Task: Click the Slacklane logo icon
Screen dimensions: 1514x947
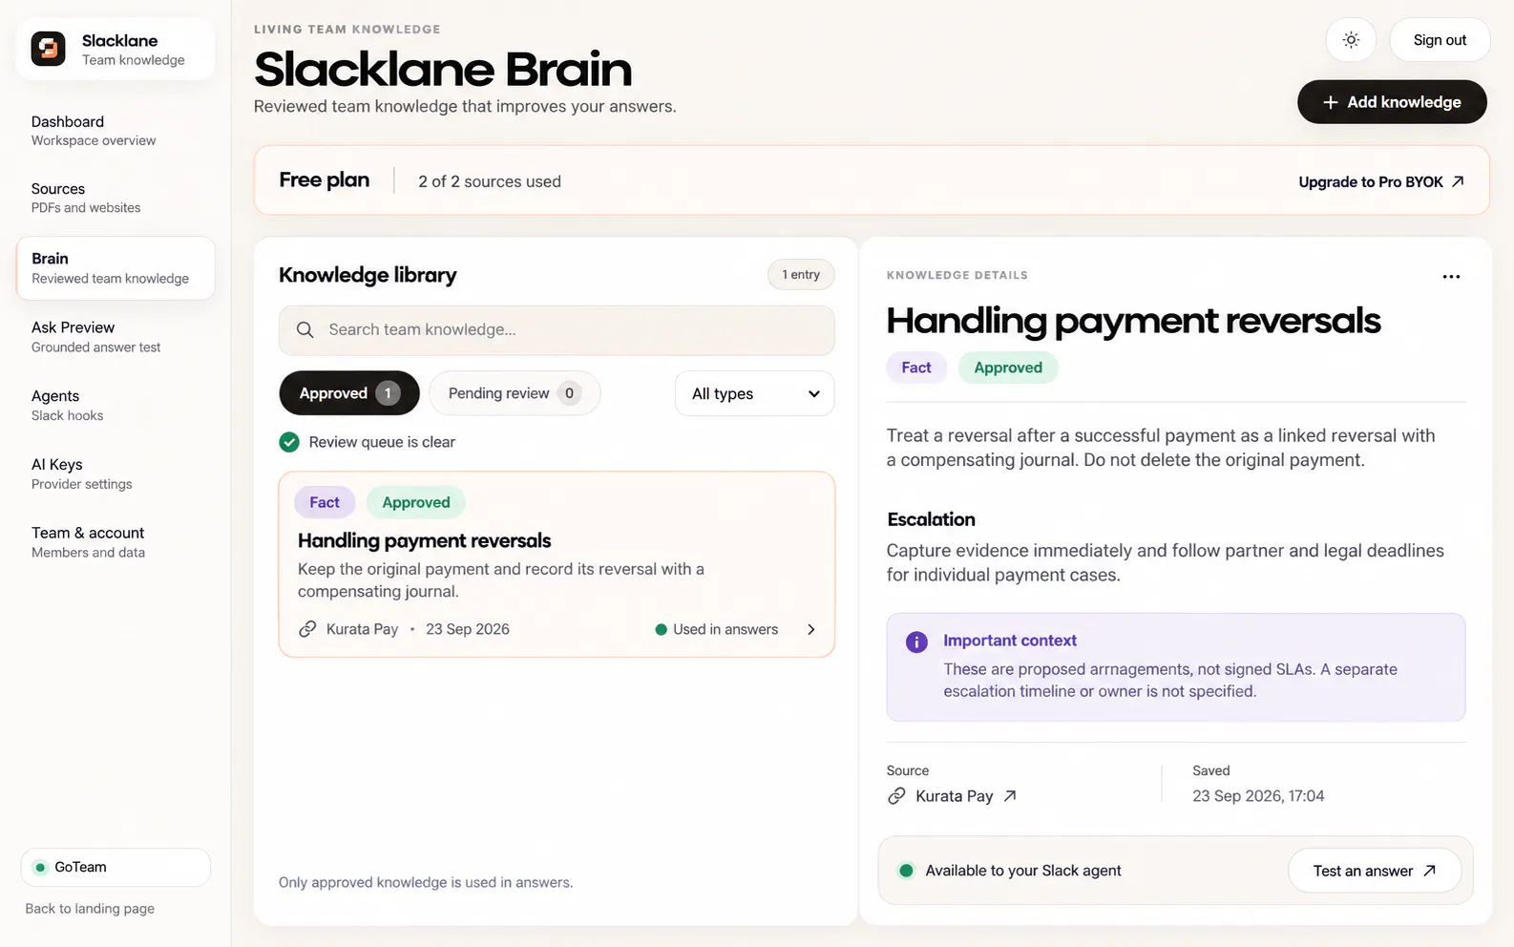Action: [x=48, y=49]
